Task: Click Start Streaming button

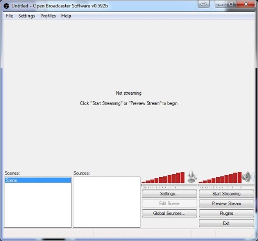Action: pos(227,194)
